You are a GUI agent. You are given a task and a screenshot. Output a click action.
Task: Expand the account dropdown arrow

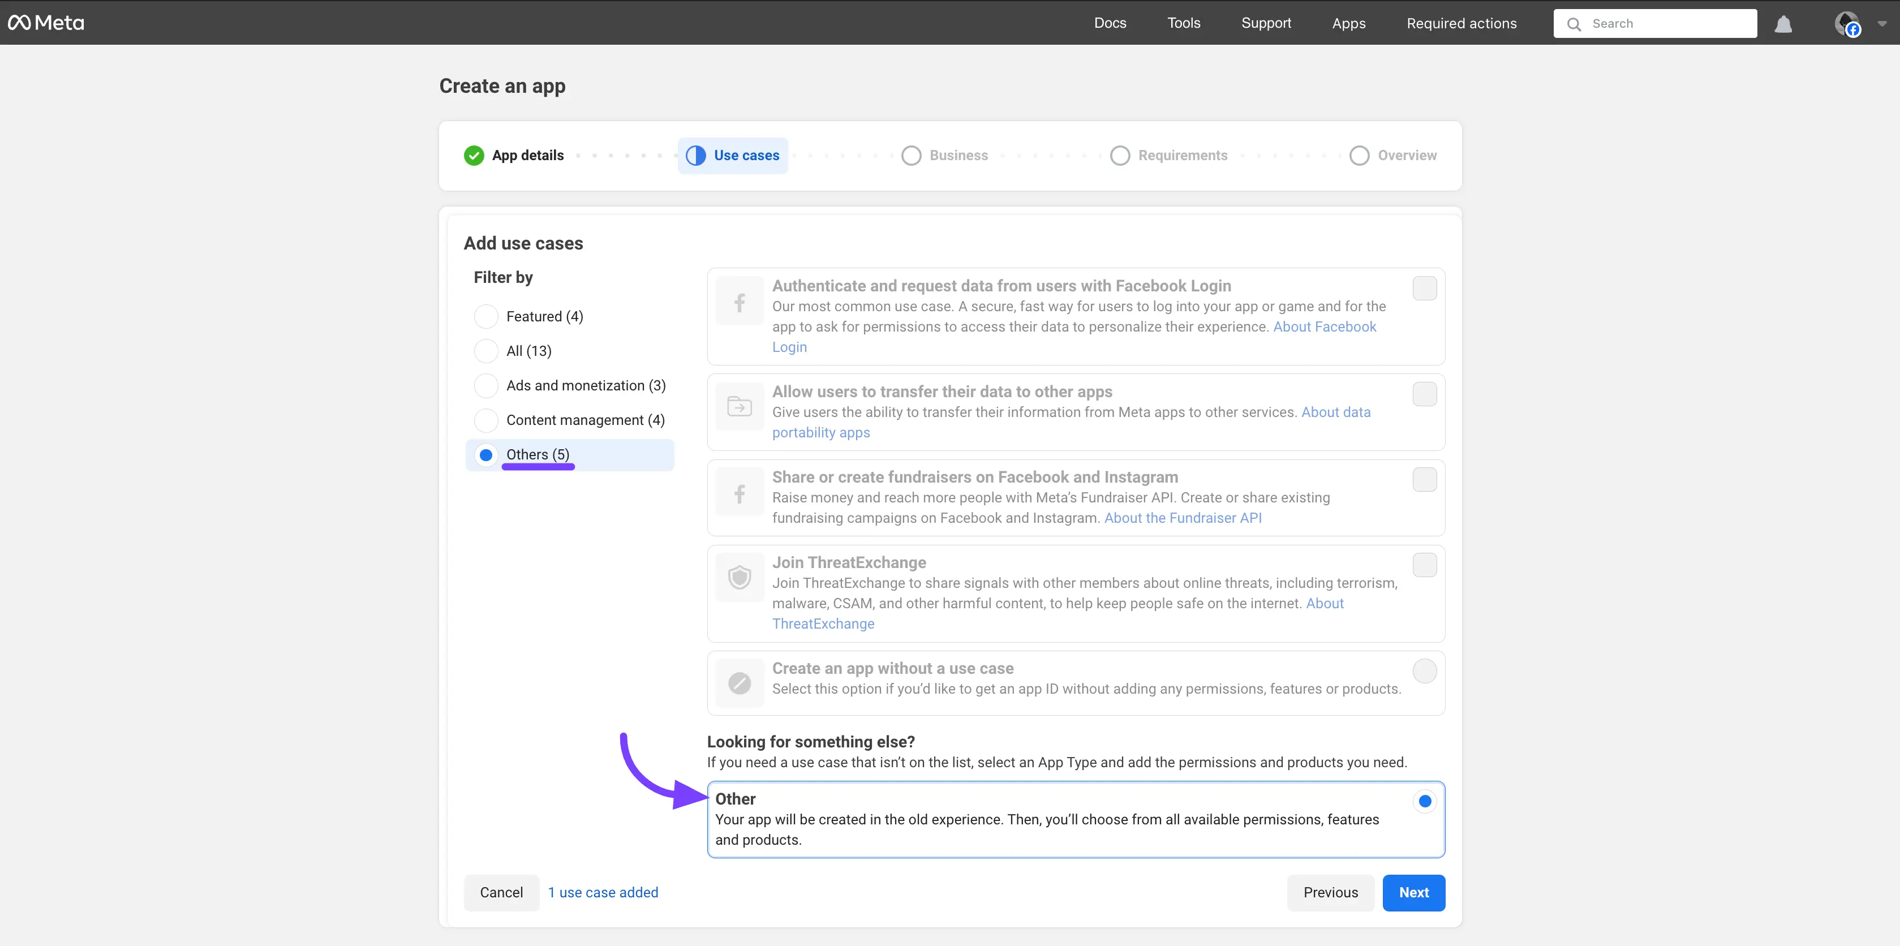(1881, 24)
